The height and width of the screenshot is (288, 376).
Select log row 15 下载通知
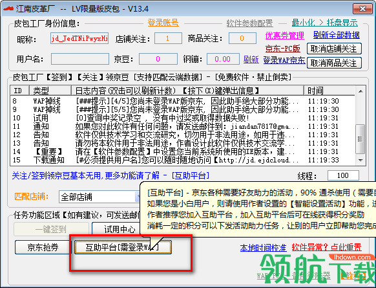coord(182,160)
